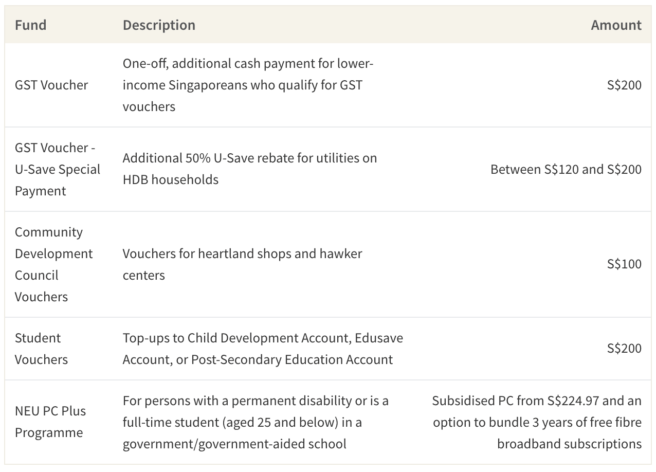Click heartland shops and hawker centers description
656x472 pixels.
pyautogui.click(x=242, y=264)
